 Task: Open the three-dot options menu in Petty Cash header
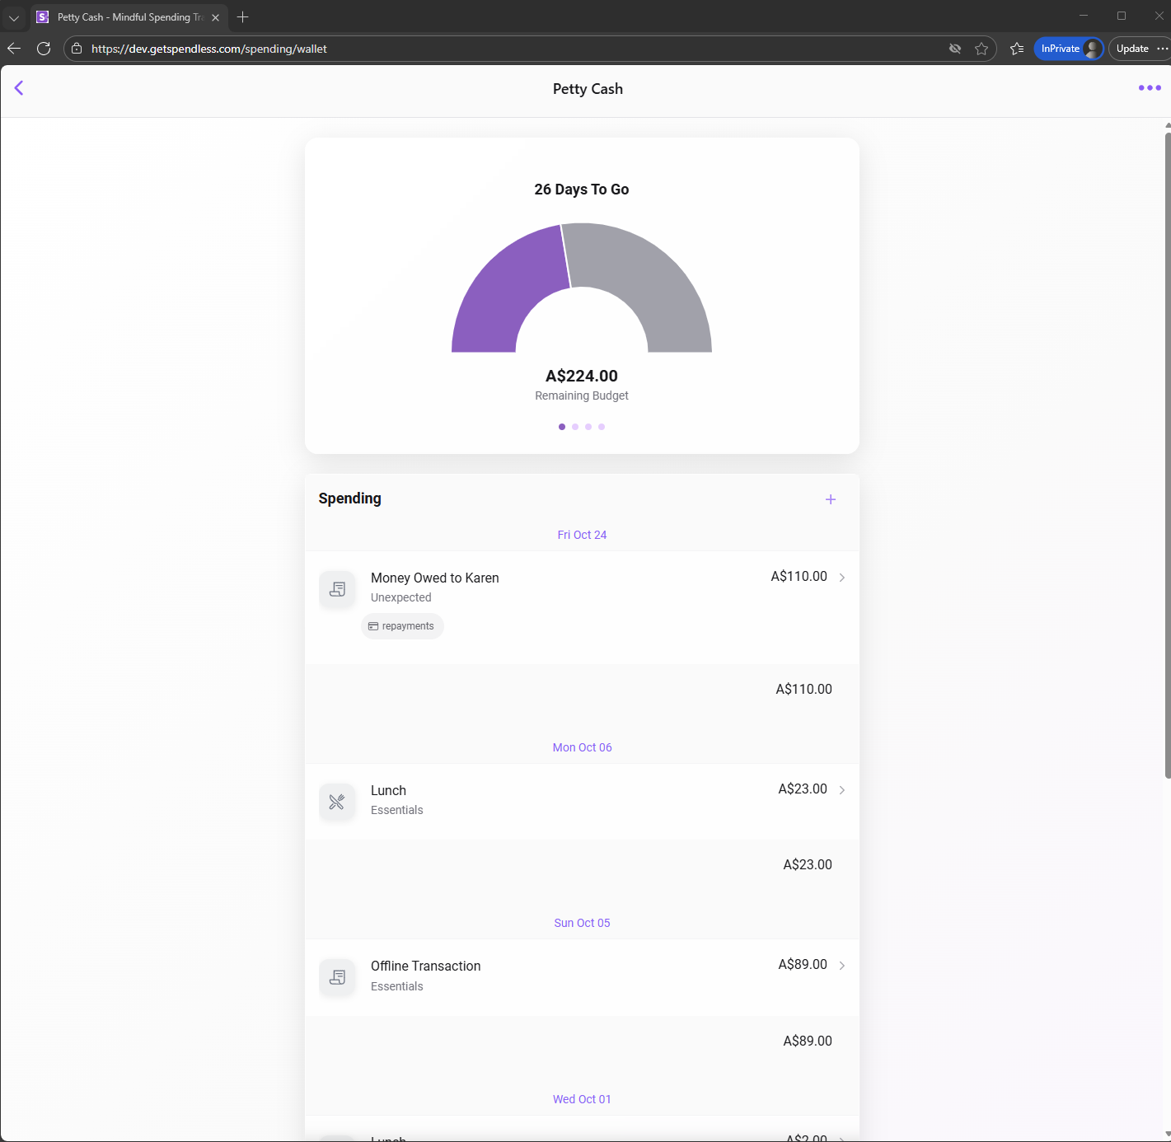click(x=1150, y=88)
